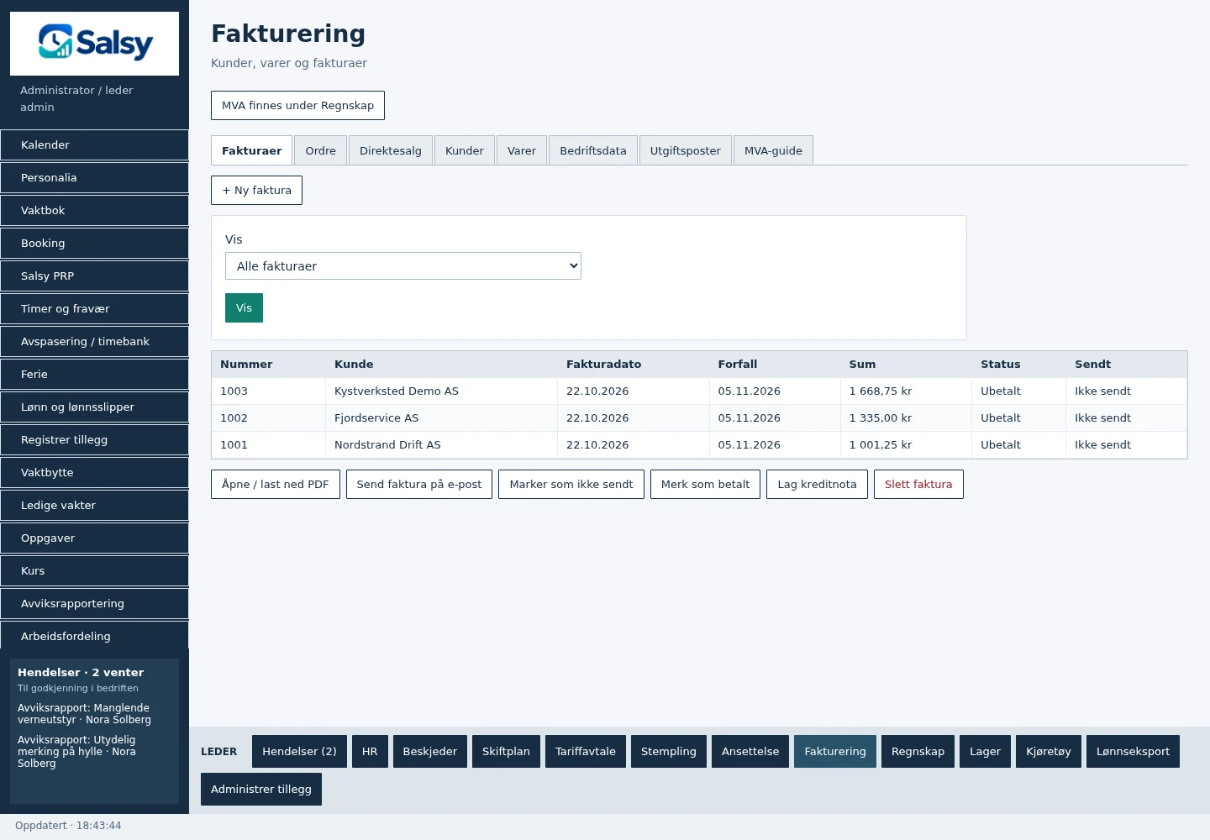
Task: Send faktura på e-post
Action: (x=419, y=485)
